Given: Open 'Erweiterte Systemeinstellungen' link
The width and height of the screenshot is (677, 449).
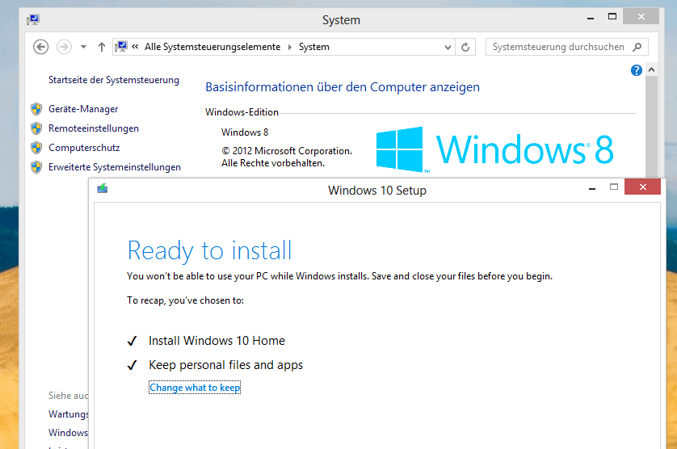Looking at the screenshot, I should coord(115,167).
